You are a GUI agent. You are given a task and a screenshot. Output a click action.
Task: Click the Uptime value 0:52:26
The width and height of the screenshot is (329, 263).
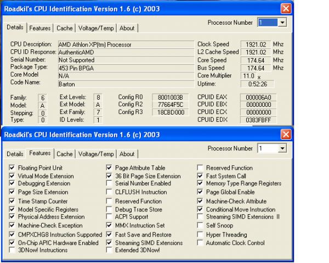pyautogui.click(x=258, y=84)
